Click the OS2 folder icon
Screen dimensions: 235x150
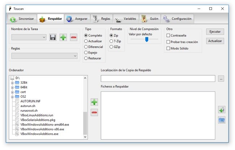coord(17,97)
